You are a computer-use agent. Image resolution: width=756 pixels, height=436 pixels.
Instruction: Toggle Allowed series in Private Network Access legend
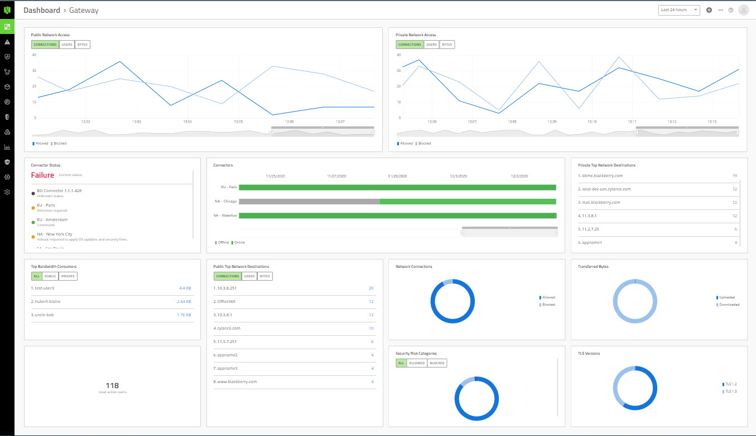406,144
